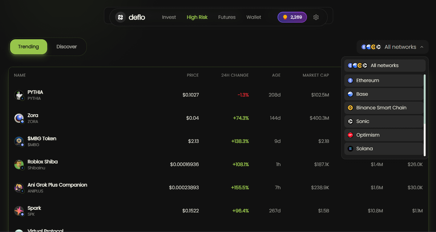Click the Base network icon in list
This screenshot has width=436, height=232.
click(350, 94)
